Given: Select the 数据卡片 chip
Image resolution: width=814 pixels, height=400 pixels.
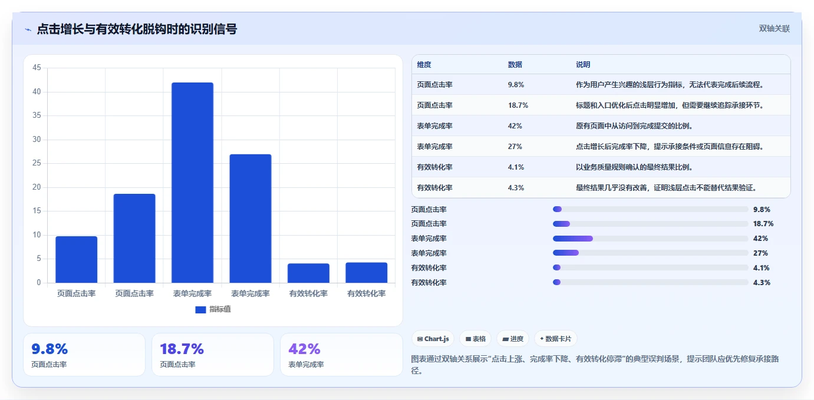Looking at the screenshot, I should [x=556, y=339].
